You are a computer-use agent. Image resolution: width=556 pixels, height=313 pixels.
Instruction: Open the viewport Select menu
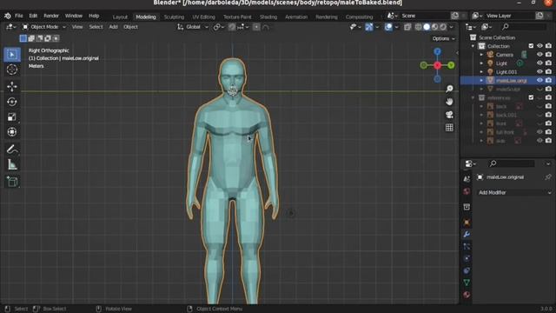click(96, 27)
